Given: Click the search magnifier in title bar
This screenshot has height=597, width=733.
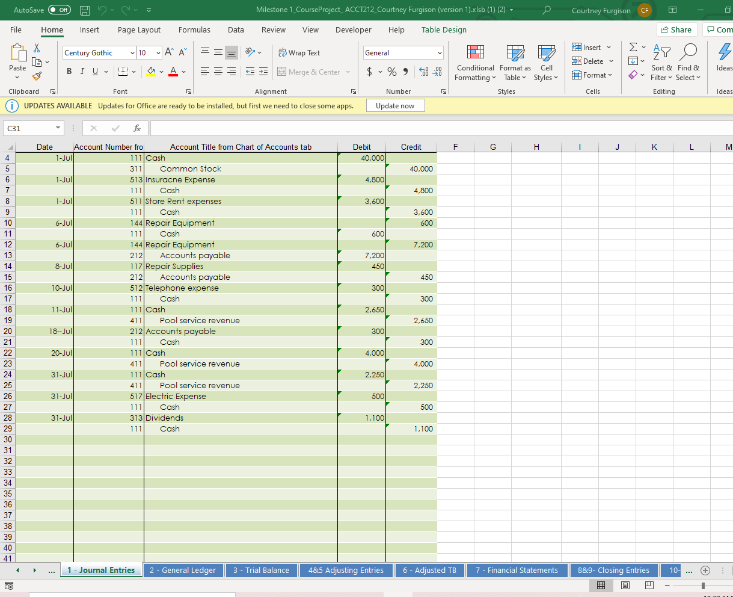Looking at the screenshot, I should pyautogui.click(x=547, y=10).
